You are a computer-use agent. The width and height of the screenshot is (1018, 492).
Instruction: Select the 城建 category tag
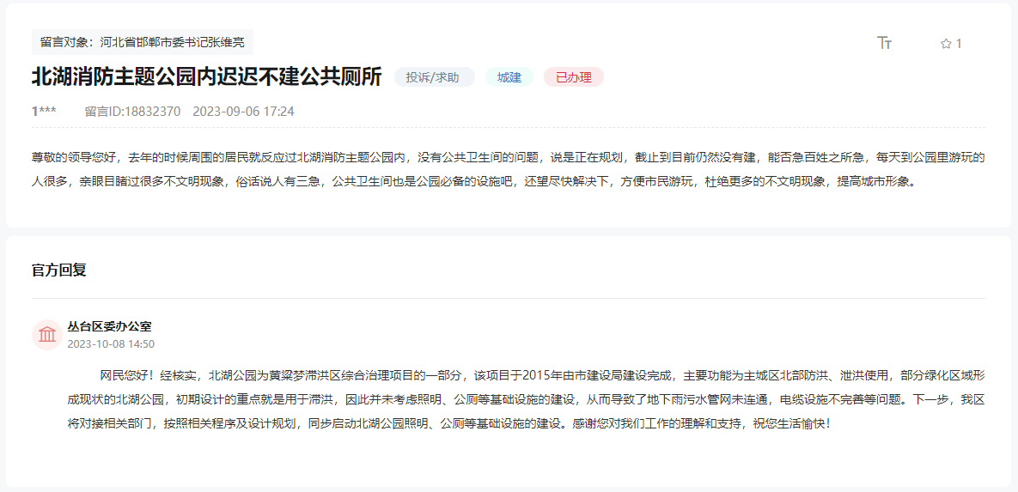509,78
